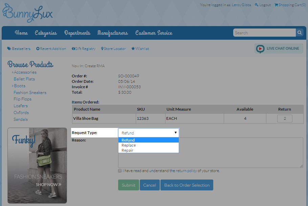Open the Shopping Cart link
308x206 pixels.
pos(290,5)
